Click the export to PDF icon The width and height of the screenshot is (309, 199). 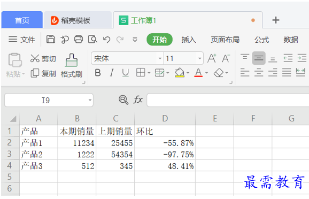(65, 40)
